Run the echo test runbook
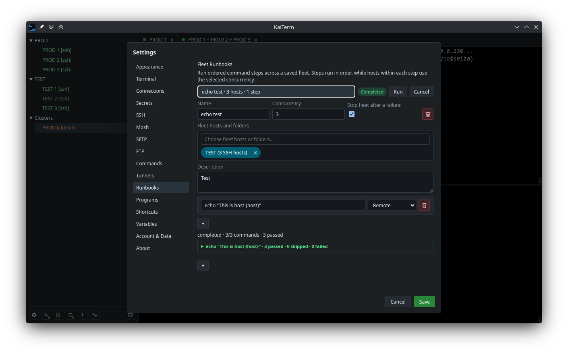The image size is (568, 354). pyautogui.click(x=398, y=92)
